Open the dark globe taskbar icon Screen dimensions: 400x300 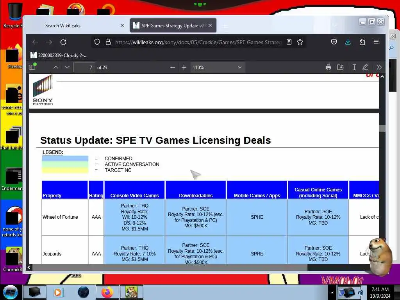coord(83,292)
